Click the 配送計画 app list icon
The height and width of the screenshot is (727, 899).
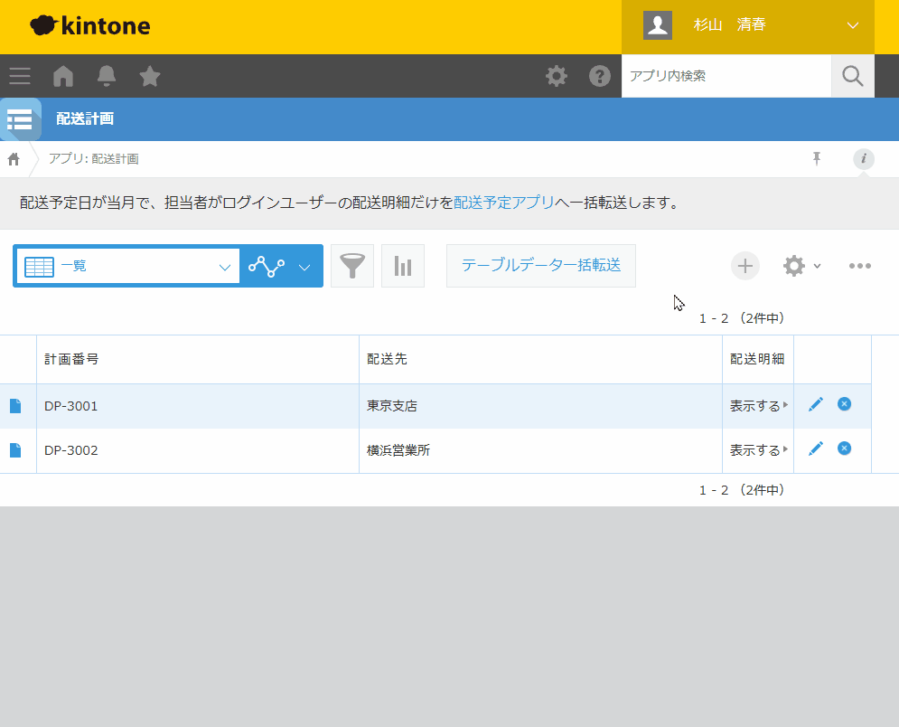[20, 119]
